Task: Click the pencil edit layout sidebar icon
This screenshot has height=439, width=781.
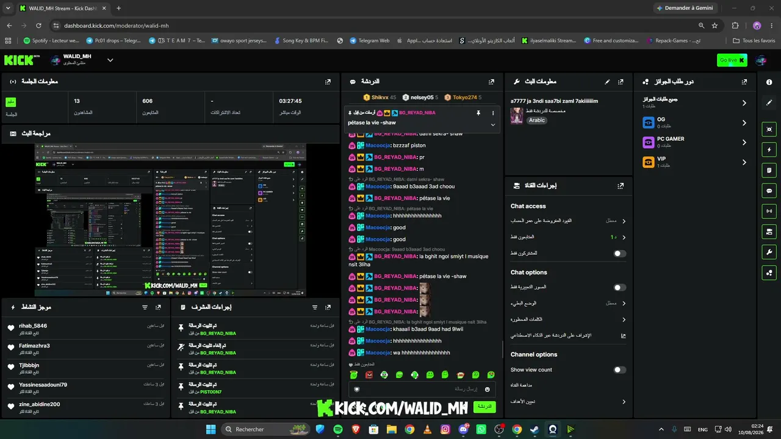Action: (x=769, y=102)
